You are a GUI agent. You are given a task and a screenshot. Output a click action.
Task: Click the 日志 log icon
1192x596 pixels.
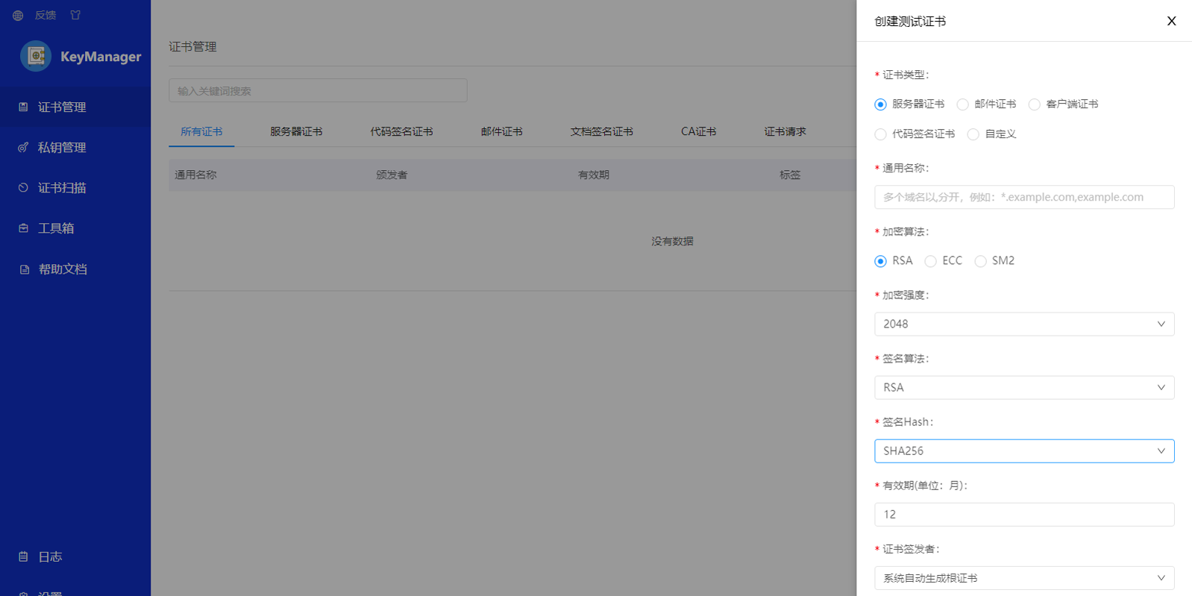pyautogui.click(x=23, y=556)
